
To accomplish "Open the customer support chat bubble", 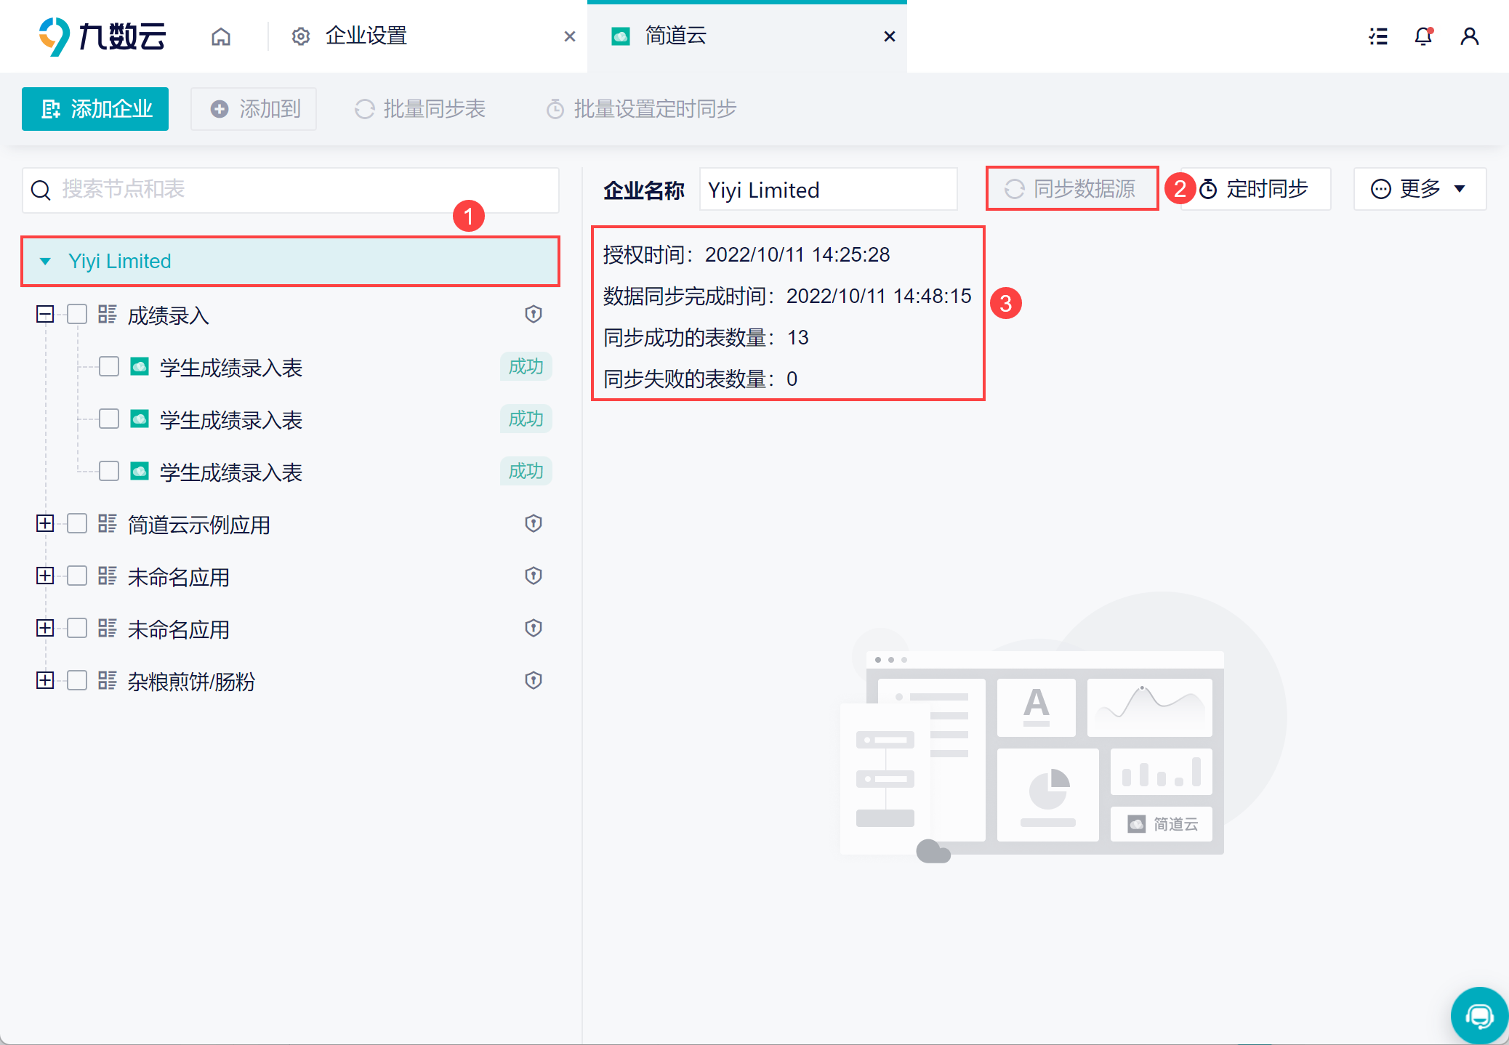I will click(x=1478, y=1015).
